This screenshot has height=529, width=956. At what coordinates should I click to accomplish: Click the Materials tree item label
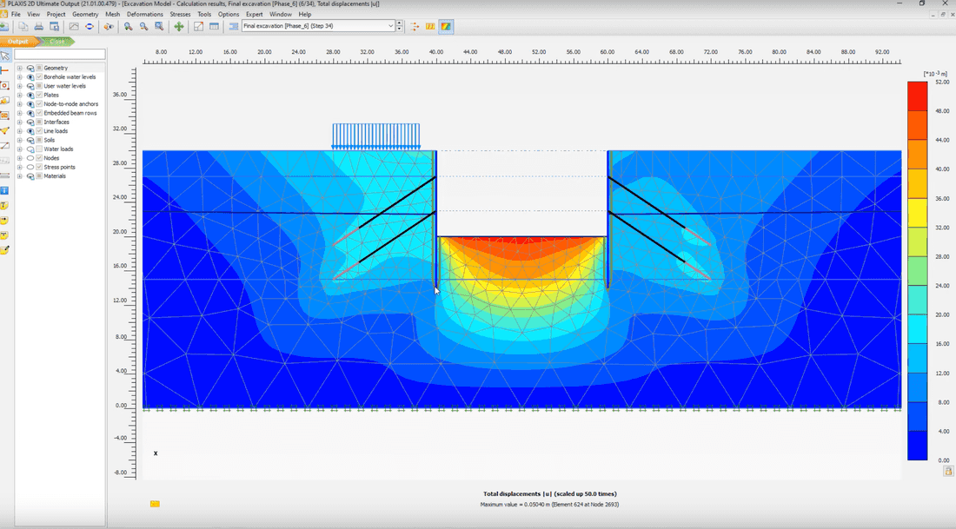(55, 176)
